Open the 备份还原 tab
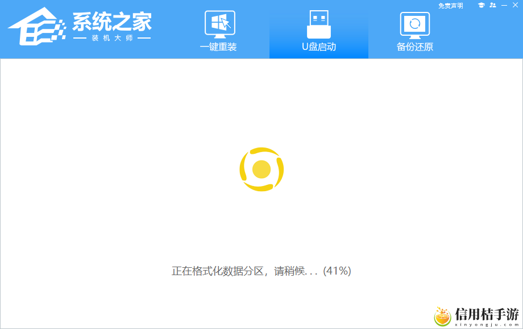The width and height of the screenshot is (523, 329). pos(414,32)
